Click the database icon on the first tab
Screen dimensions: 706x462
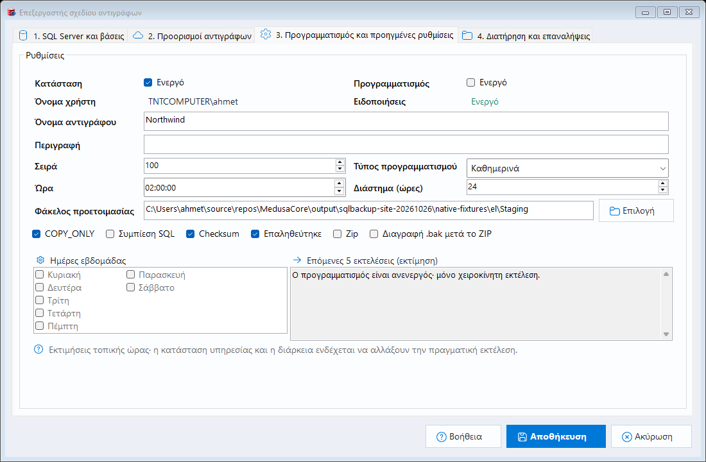tap(23, 35)
